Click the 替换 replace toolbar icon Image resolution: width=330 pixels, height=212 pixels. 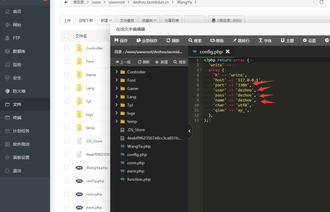click(212, 40)
